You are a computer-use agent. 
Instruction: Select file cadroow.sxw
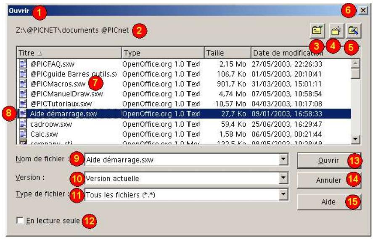coord(51,124)
